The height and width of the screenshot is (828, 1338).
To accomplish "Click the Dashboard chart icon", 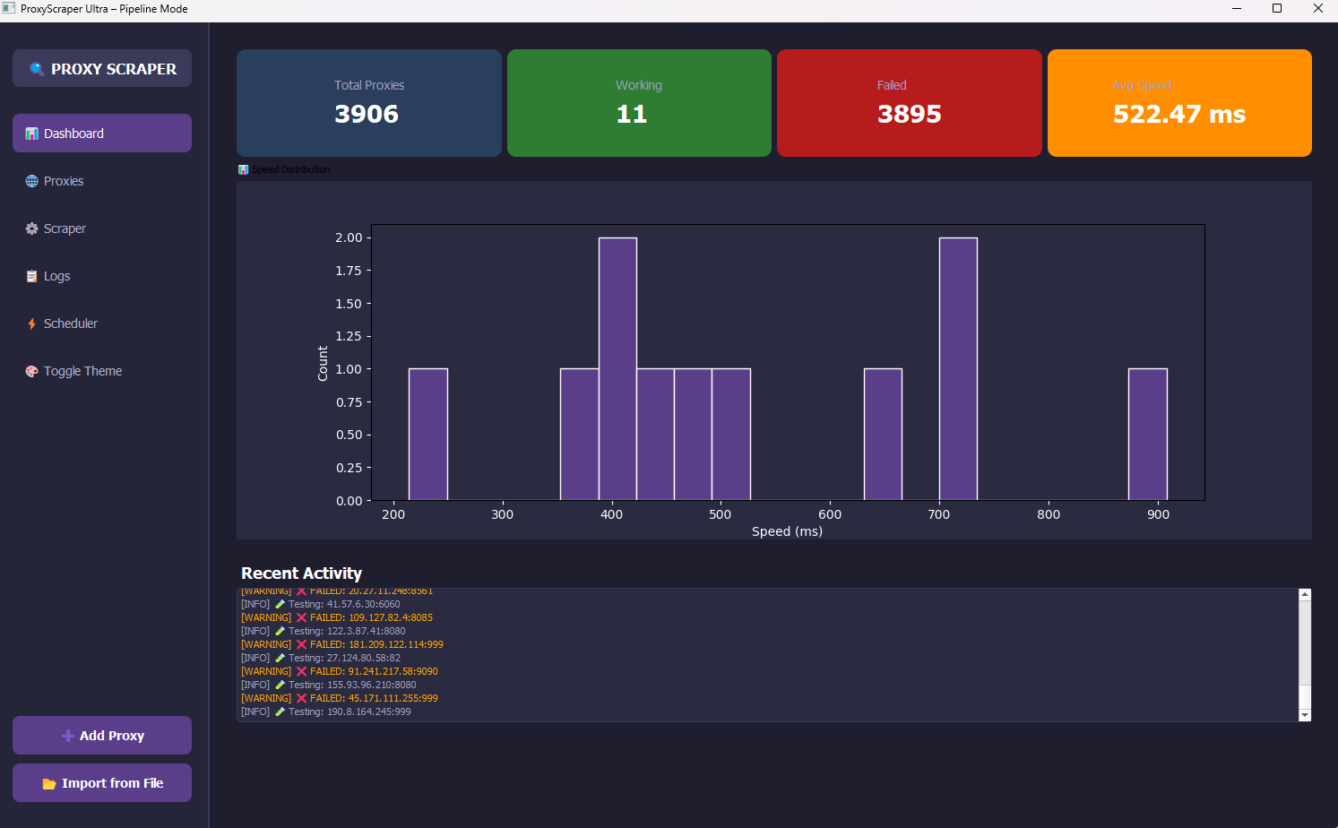I will [32, 134].
